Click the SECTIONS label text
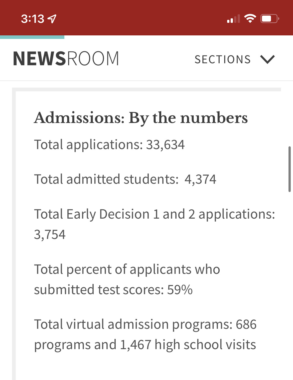Image resolution: width=293 pixels, height=380 pixels. coord(223,59)
